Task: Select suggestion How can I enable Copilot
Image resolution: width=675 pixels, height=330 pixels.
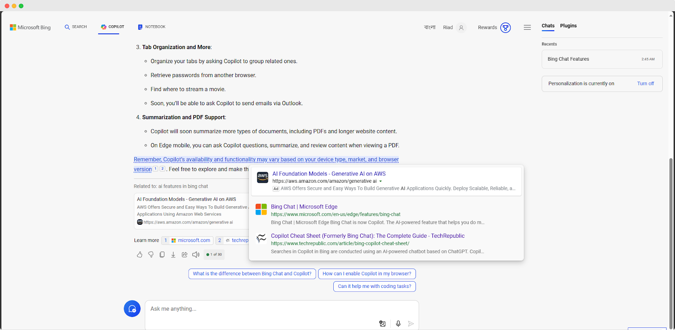Action: (x=367, y=274)
